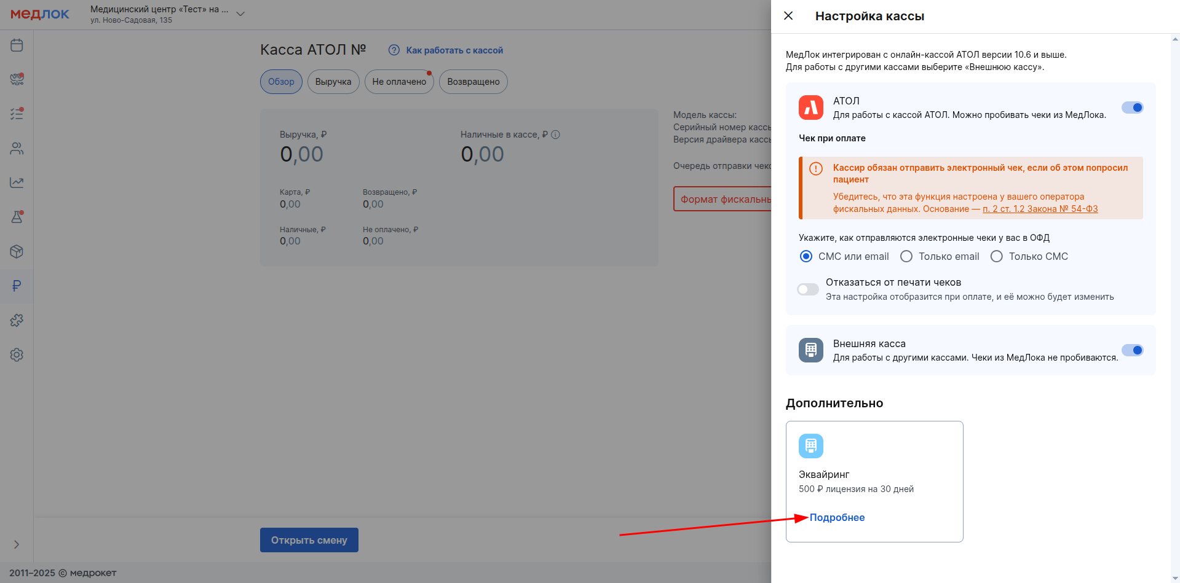Click the panel scrollbar down arrow
Image resolution: width=1180 pixels, height=583 pixels.
[1175, 577]
